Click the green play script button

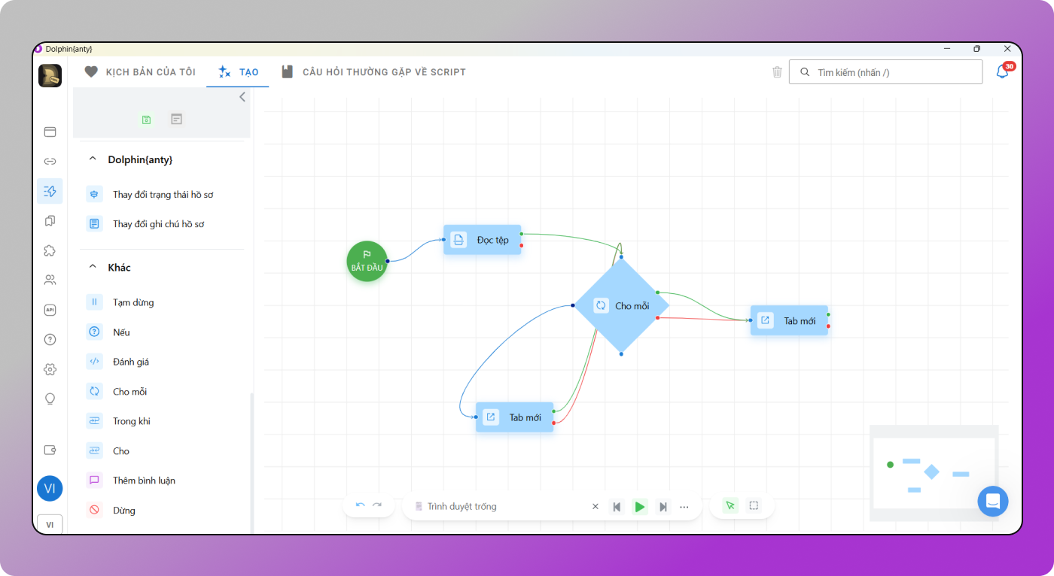pos(639,507)
